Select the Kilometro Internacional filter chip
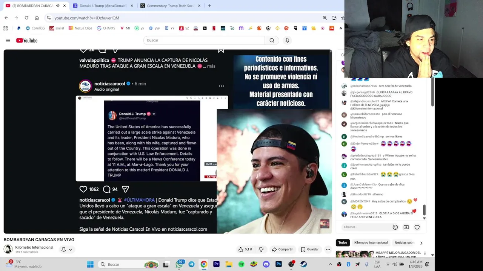The height and width of the screenshot is (271, 483). click(371, 243)
